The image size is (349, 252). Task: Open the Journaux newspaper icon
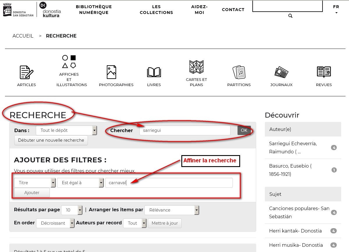(281, 72)
